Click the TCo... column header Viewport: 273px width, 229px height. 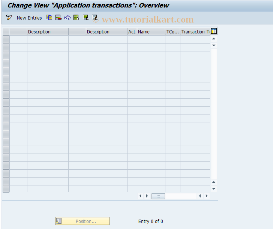pos(173,32)
